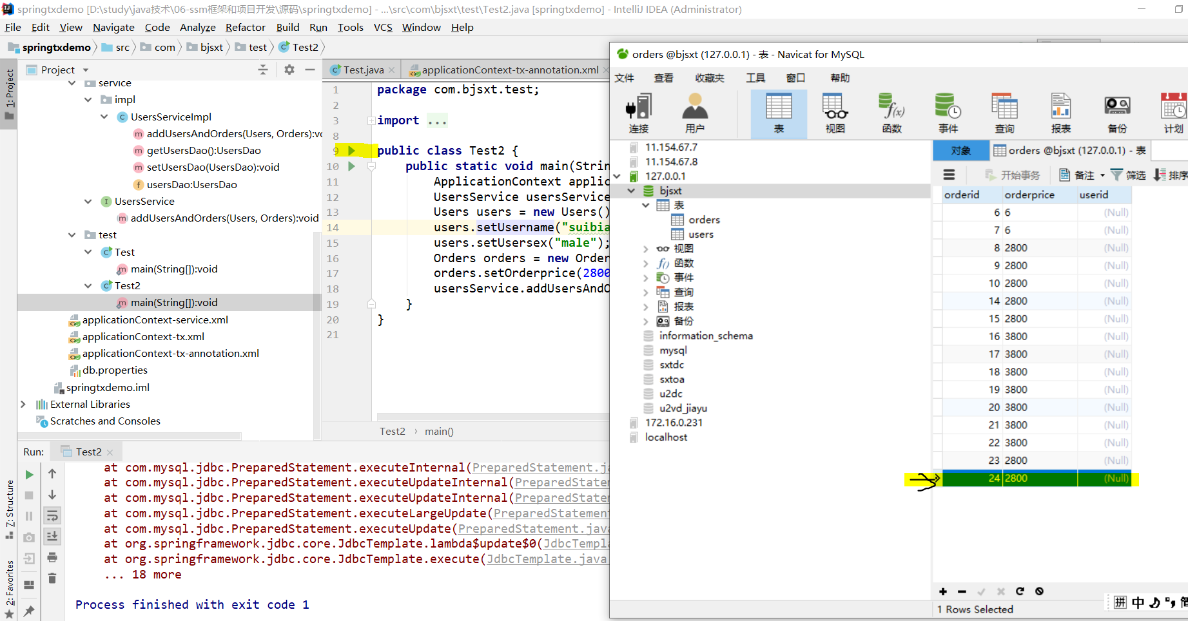Open JdbcTemplate.java link in last trace line
The image size is (1188, 621).
[x=547, y=559]
